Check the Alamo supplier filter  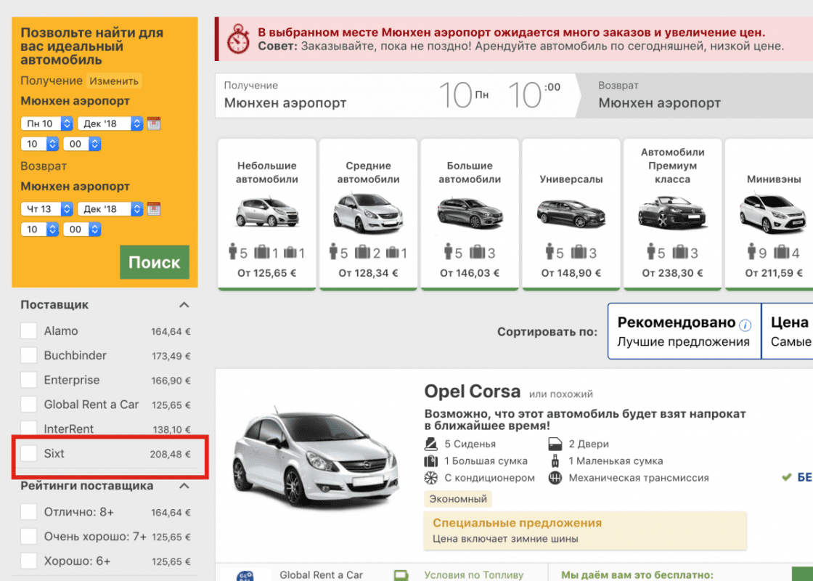(x=29, y=330)
